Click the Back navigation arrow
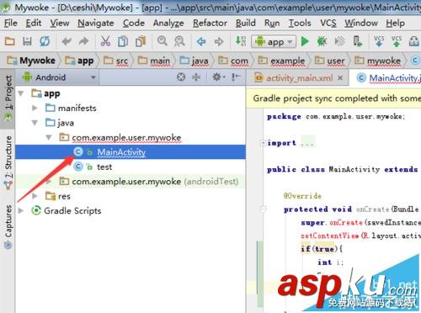This screenshot has height=313, width=421. click(x=201, y=42)
